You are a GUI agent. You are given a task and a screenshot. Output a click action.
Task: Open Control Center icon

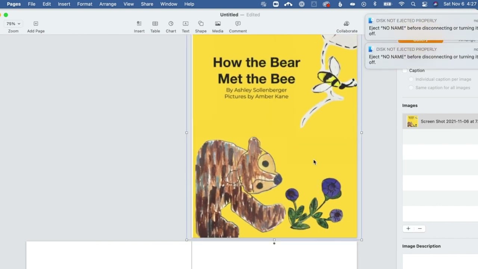425,4
